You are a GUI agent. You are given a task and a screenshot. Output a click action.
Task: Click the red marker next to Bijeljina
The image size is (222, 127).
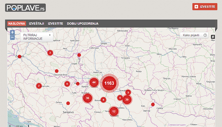click(x=78, y=84)
